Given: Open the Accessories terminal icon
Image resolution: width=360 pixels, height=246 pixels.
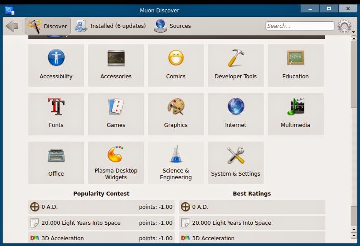Looking at the screenshot, I should (116, 58).
